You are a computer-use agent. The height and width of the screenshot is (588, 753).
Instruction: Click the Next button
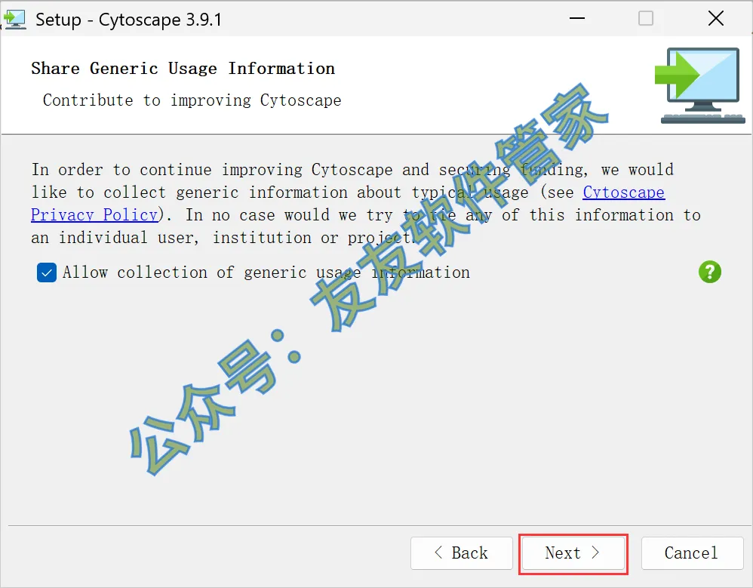pyautogui.click(x=573, y=553)
